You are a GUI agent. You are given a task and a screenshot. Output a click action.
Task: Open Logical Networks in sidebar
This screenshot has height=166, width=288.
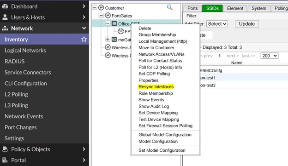pyautogui.click(x=25, y=50)
